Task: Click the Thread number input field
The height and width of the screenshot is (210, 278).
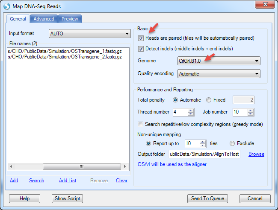Action: [180, 112]
